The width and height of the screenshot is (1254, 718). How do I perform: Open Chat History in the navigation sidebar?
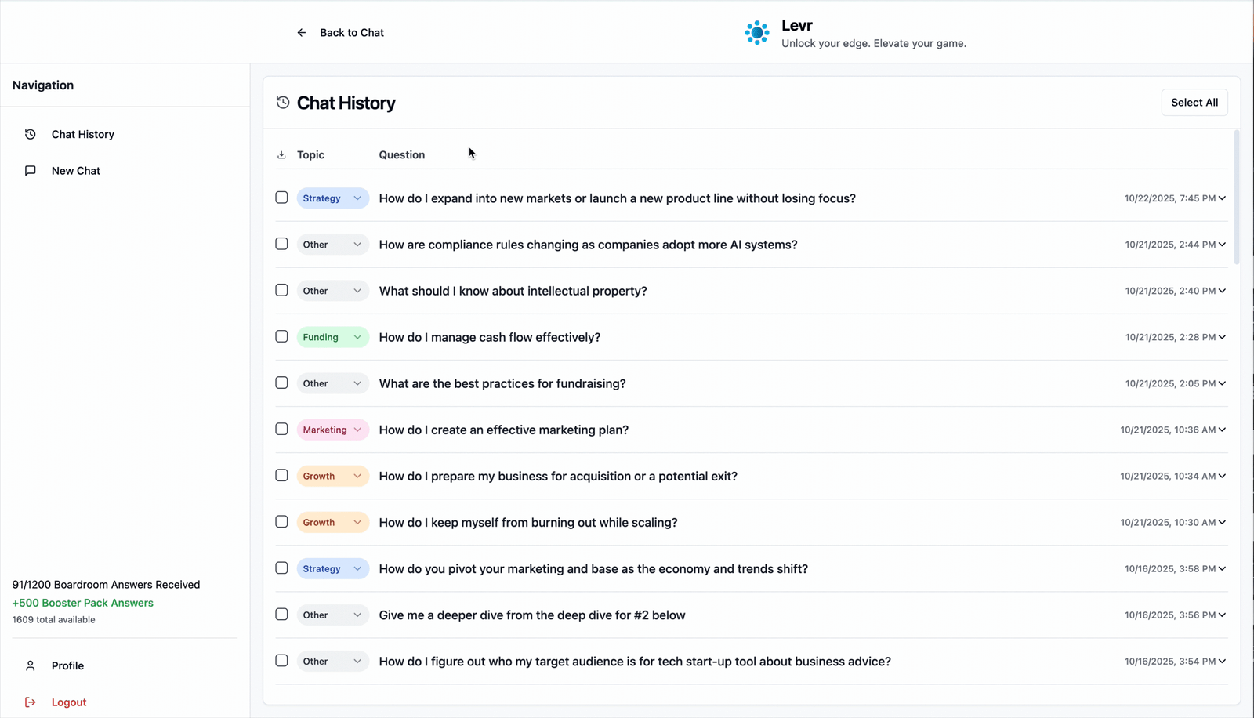pyautogui.click(x=82, y=135)
